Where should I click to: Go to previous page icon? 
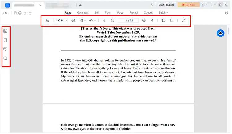tap(113, 20)
